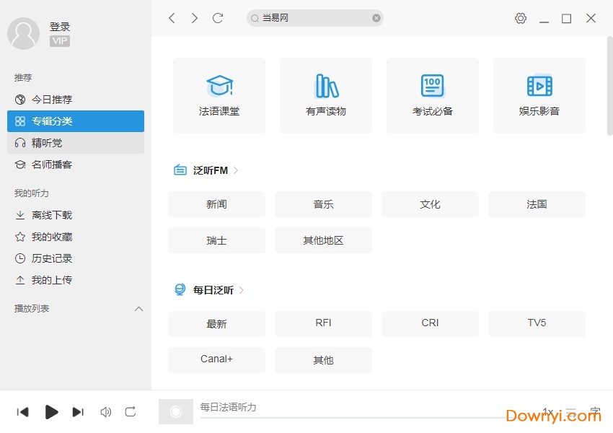Open the 娱乐影音 category tile
Screen dimensions: 613x433
pos(539,95)
